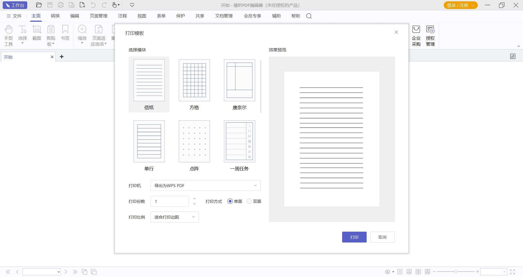
Task: Select single-sided (单面) printing
Action: 230,201
